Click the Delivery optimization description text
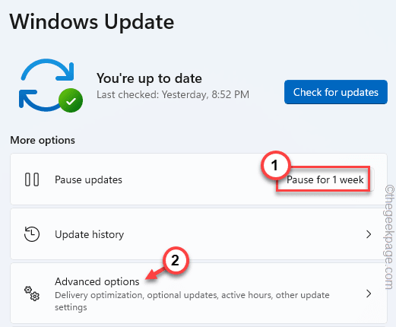Viewport: 396px width, 327px height. tap(192, 301)
